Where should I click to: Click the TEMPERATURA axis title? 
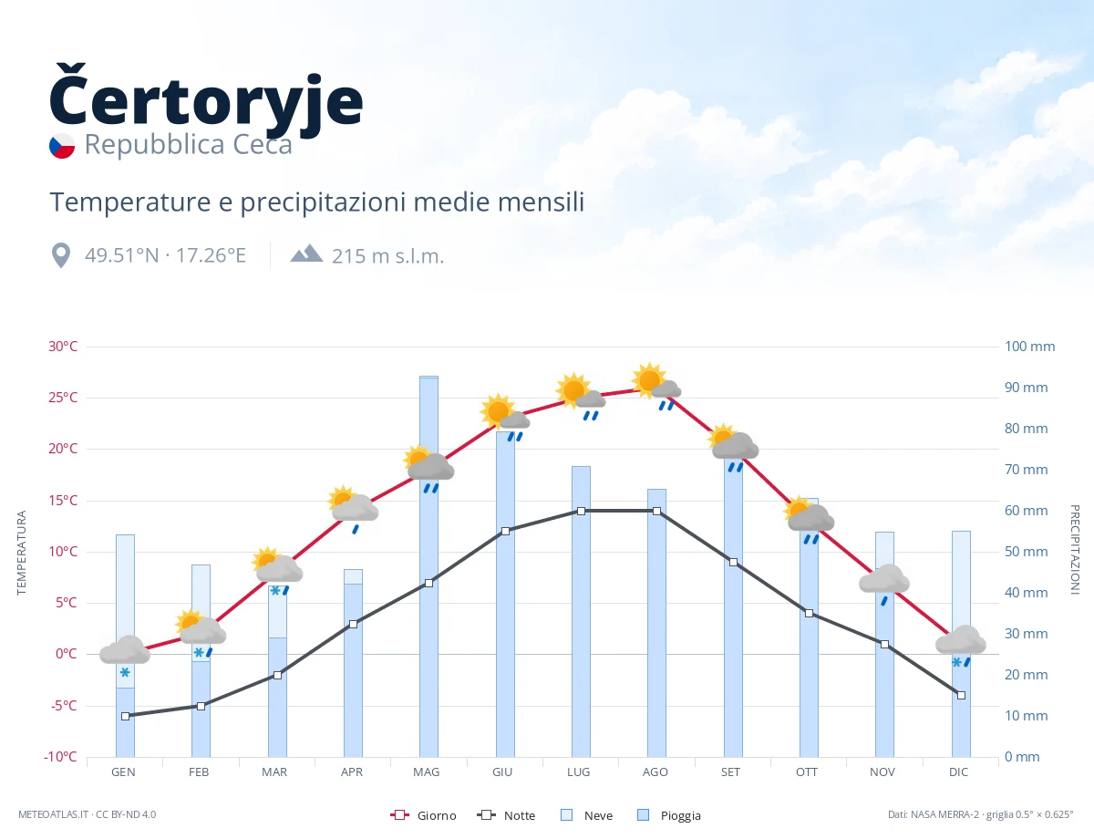pyautogui.click(x=22, y=553)
